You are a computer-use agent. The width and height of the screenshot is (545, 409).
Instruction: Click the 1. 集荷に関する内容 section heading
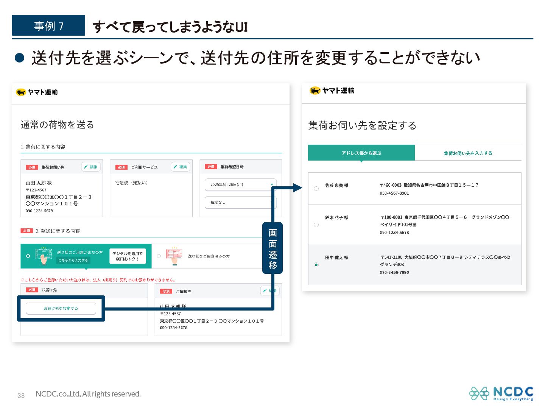click(x=43, y=147)
